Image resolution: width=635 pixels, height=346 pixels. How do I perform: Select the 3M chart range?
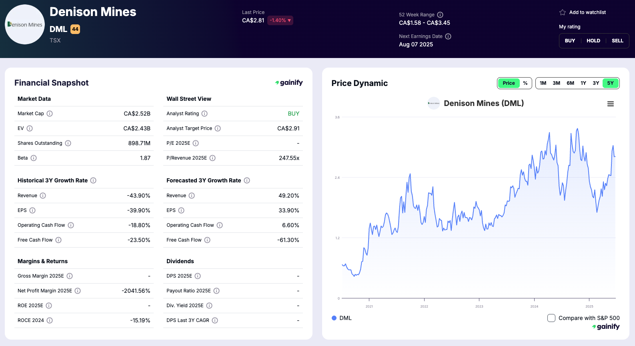coord(557,83)
